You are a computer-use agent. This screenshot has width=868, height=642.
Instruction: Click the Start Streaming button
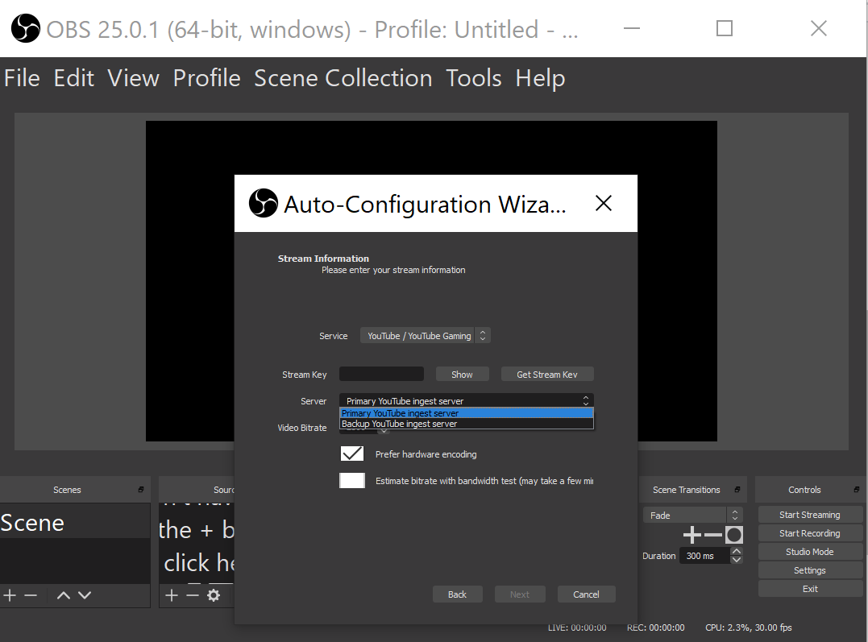[x=810, y=515]
